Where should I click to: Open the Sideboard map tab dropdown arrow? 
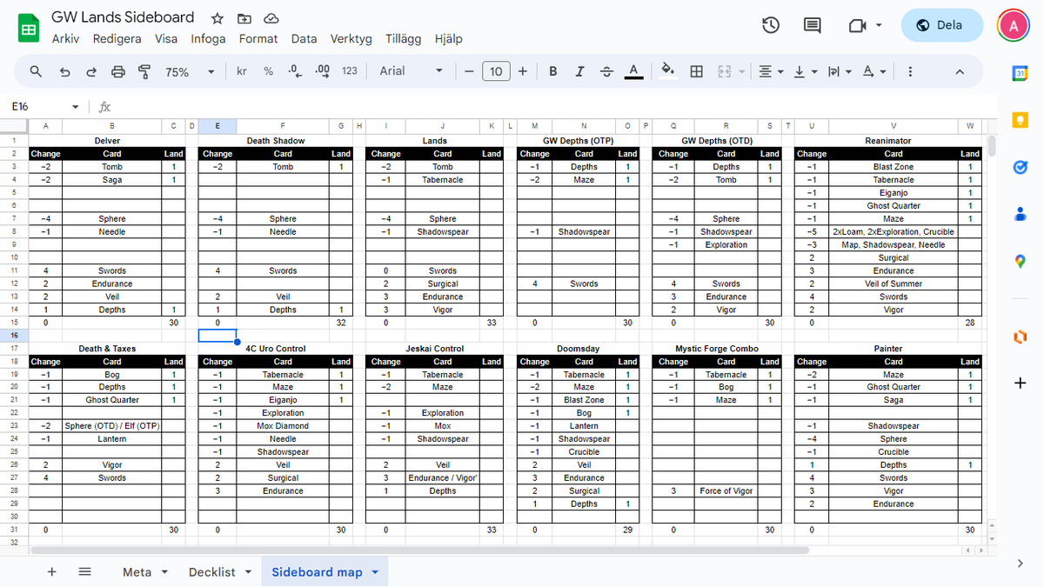tap(375, 572)
